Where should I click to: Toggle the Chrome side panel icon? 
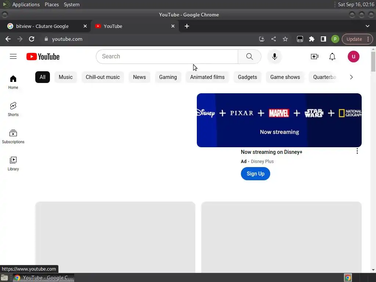click(323, 39)
